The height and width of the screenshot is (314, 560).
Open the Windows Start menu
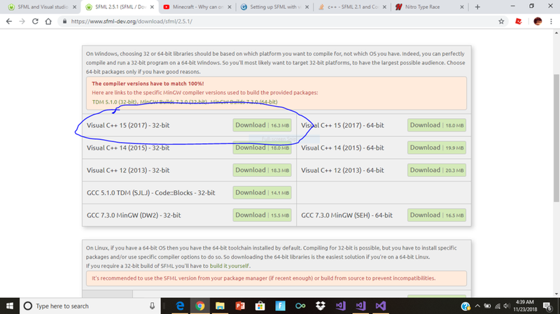click(x=10, y=306)
